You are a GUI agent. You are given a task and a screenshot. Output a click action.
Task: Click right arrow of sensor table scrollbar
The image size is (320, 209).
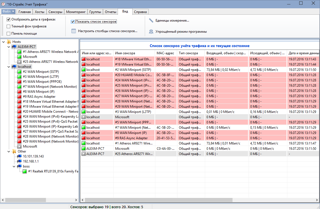point(317,200)
